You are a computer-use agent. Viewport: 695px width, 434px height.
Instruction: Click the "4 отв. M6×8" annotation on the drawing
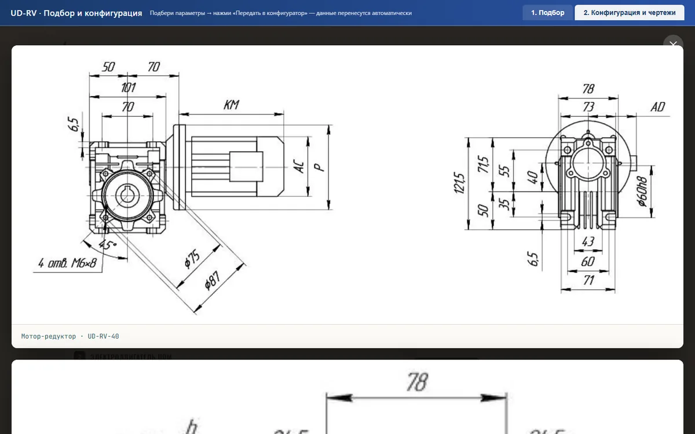point(68,263)
